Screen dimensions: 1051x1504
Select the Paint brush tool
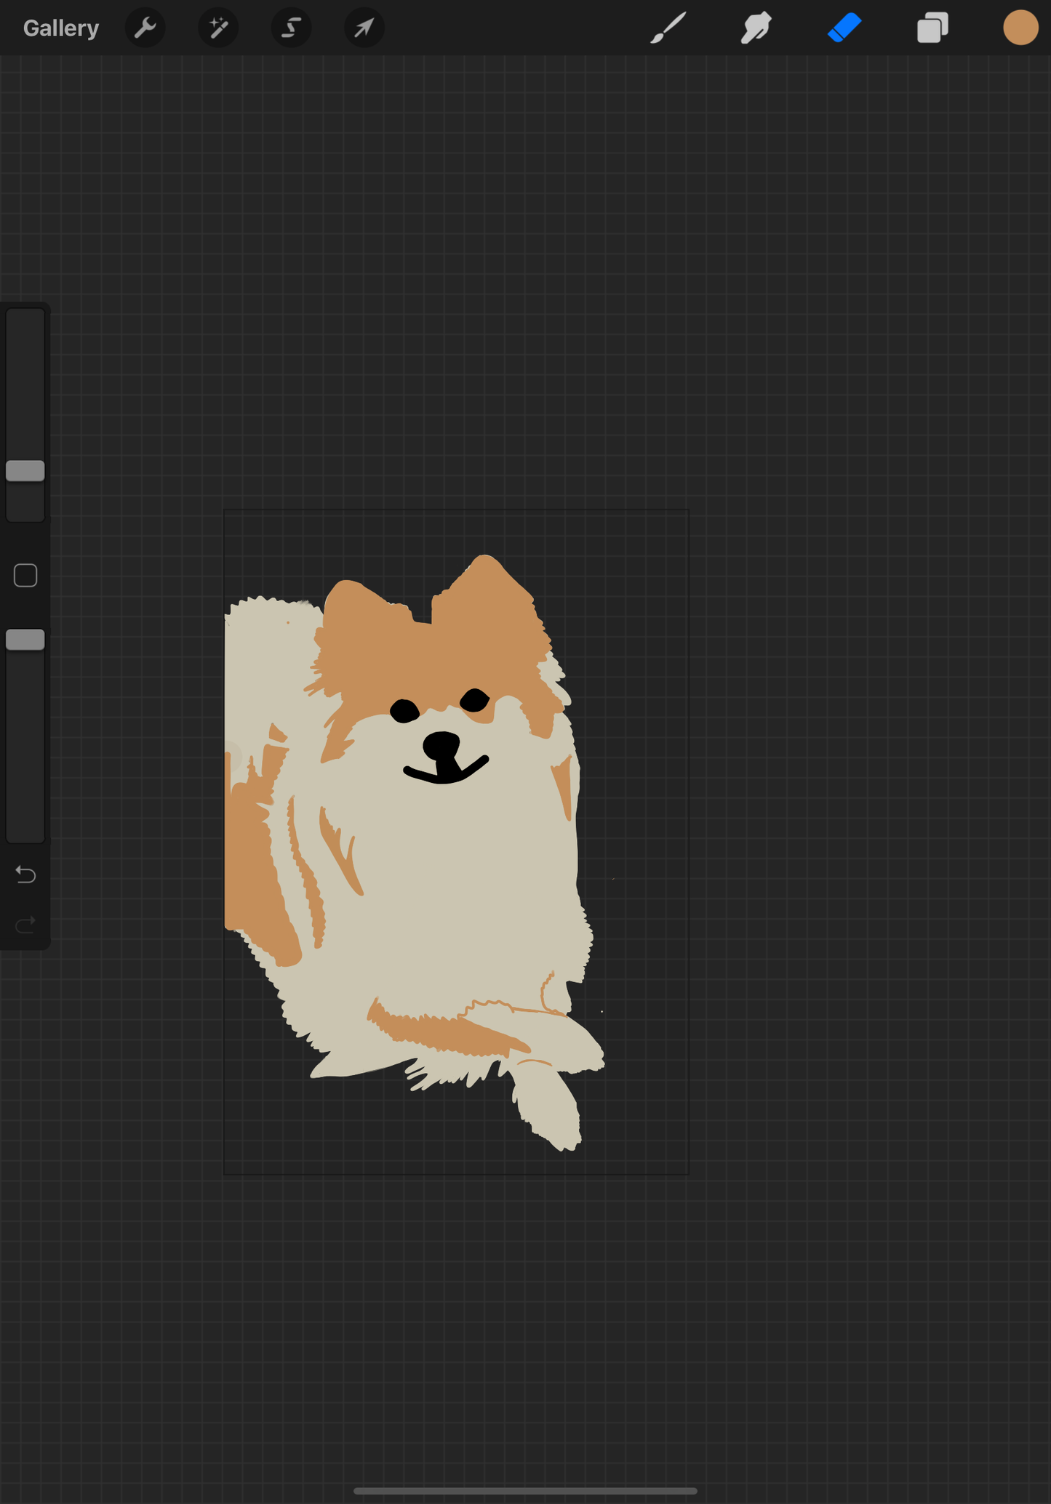(668, 28)
